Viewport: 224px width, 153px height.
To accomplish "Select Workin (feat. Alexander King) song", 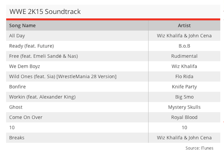I will pyautogui.click(x=42, y=97).
